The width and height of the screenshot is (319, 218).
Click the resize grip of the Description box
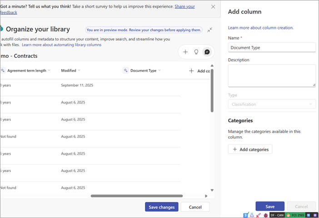[x=314, y=85]
